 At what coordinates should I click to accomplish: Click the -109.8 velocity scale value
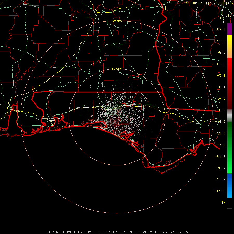(x=219, y=191)
